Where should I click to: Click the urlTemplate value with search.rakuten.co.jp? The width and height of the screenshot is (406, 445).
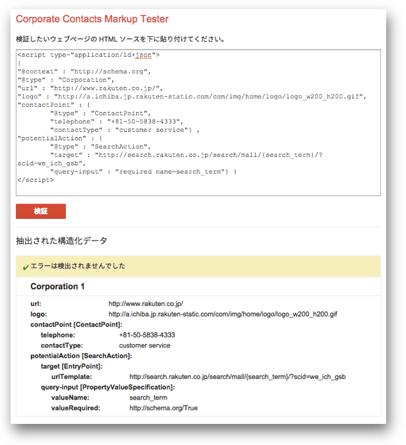tap(237, 376)
